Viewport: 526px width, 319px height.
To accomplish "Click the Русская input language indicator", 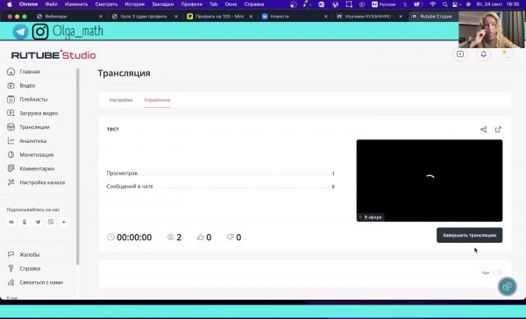I will pyautogui.click(x=383, y=4).
